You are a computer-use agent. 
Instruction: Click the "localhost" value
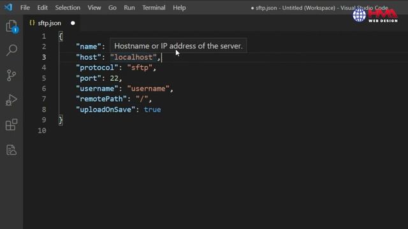pyautogui.click(x=133, y=57)
